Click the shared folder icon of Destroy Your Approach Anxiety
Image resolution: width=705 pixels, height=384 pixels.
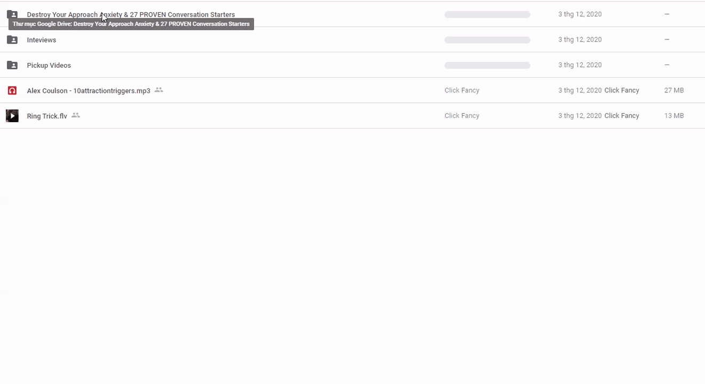pos(12,14)
